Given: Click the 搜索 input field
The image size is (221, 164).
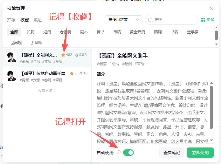Looking at the screenshot, I should 172,20.
